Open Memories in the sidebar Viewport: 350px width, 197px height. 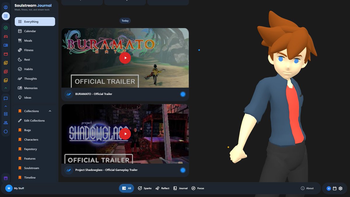point(35,88)
